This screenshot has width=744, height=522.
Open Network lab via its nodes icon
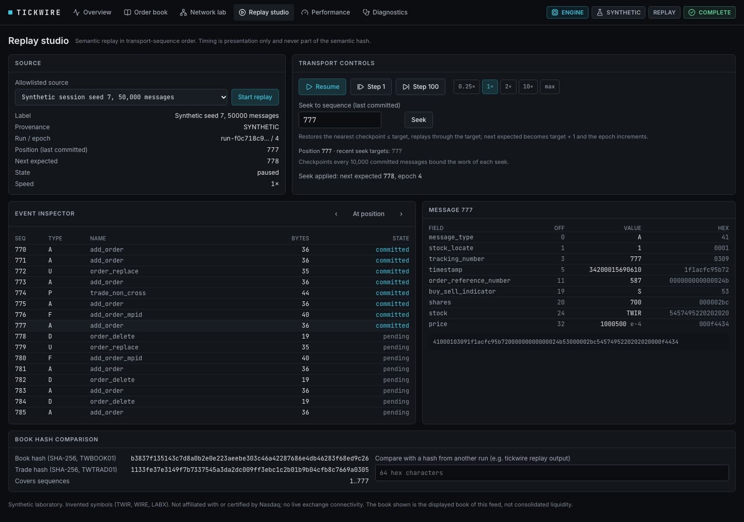183,12
